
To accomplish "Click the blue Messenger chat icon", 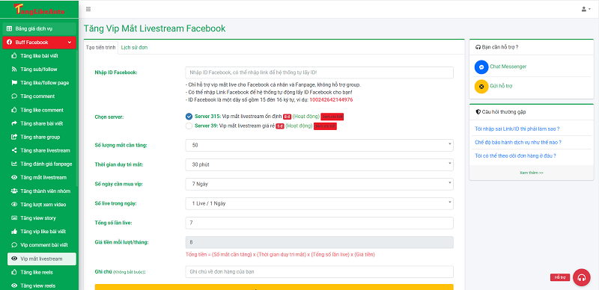I will click(481, 67).
